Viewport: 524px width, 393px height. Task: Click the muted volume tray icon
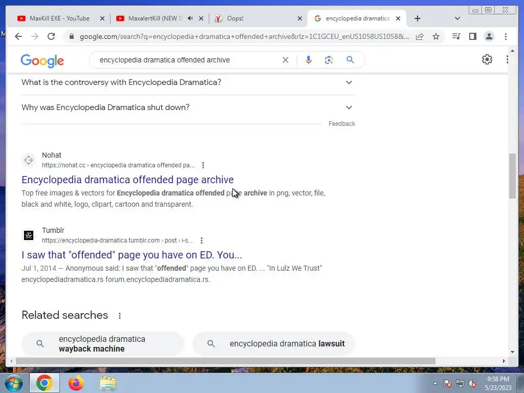coord(472,384)
